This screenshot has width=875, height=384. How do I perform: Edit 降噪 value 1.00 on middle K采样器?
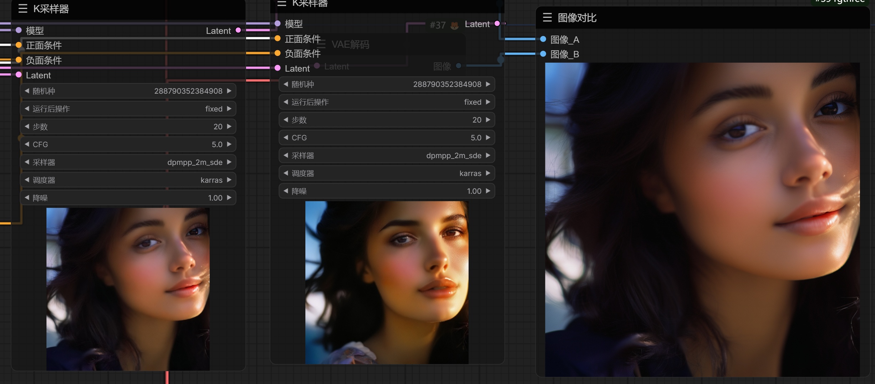(x=474, y=191)
